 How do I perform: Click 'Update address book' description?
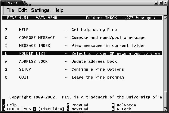(x=94, y=61)
